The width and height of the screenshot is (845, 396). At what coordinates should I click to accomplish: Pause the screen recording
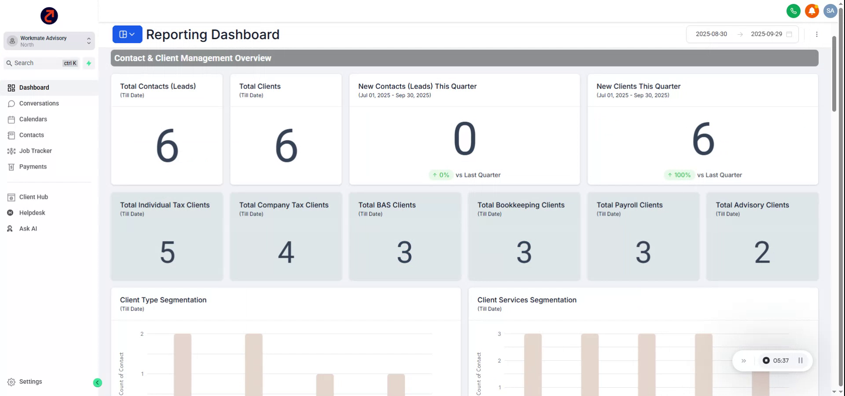[x=801, y=360]
